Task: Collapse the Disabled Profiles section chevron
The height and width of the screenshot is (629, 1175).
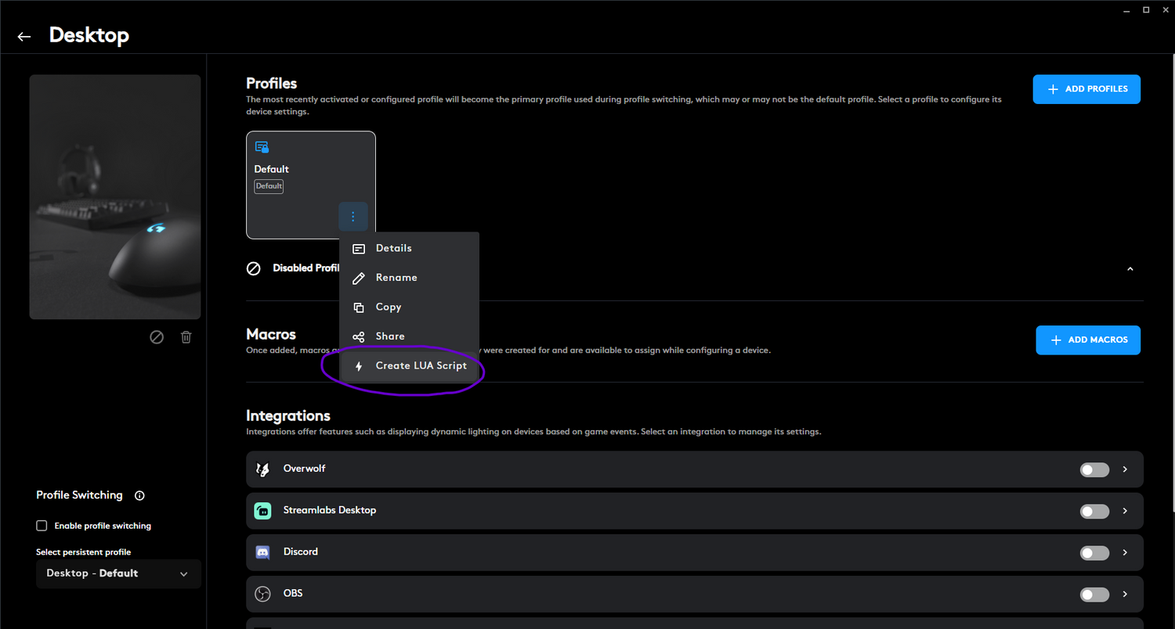Action: click(x=1130, y=269)
